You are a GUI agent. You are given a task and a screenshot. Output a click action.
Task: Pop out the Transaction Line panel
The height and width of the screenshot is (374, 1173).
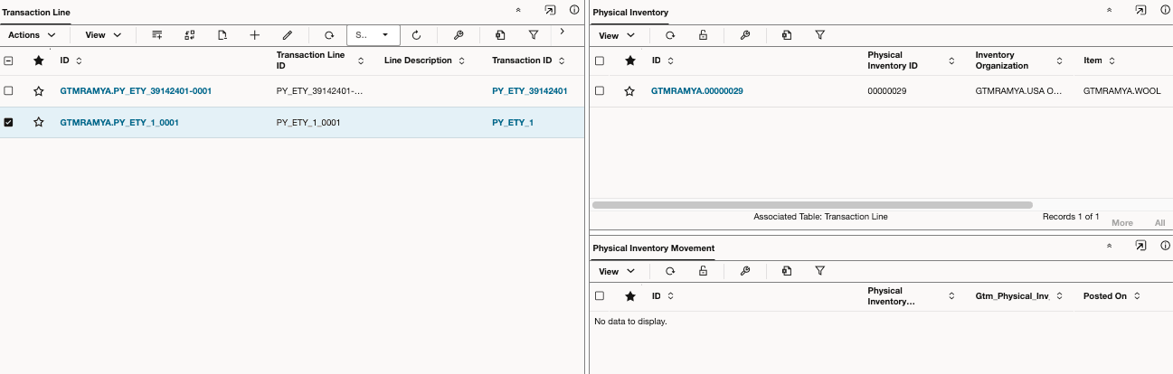pos(550,10)
